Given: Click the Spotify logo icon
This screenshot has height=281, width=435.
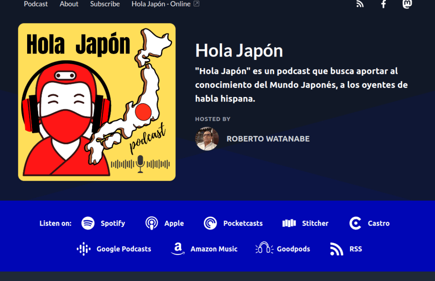Looking at the screenshot, I should coord(88,223).
